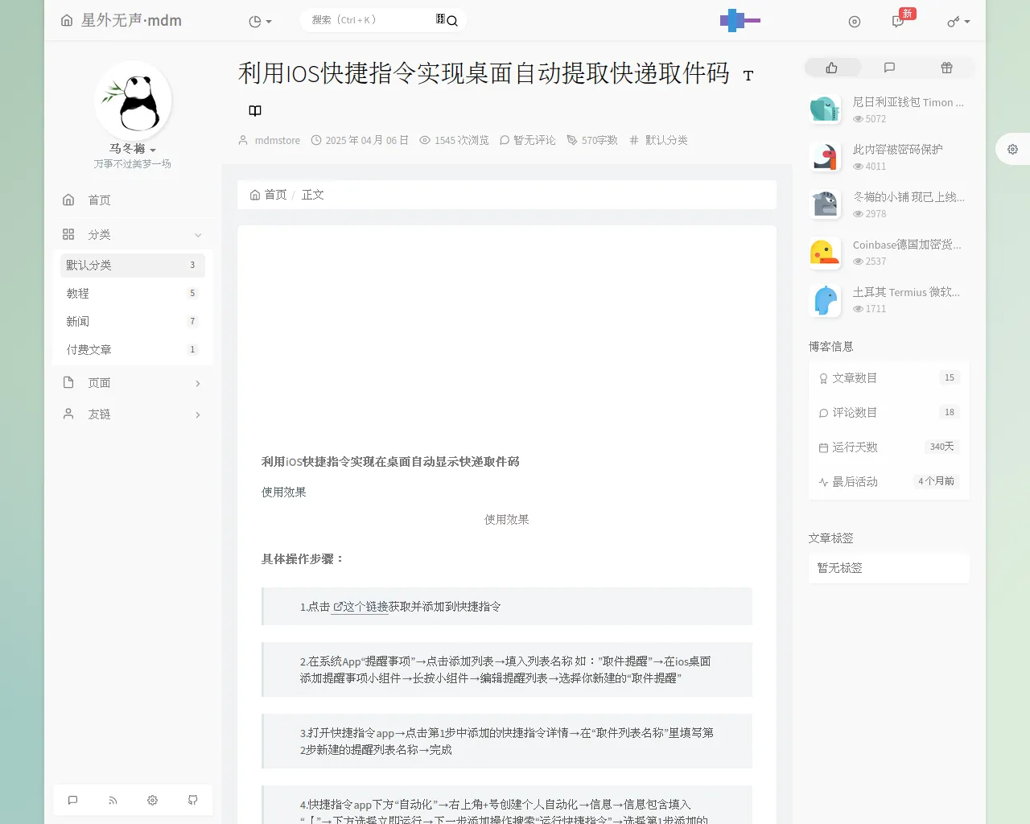The height and width of the screenshot is (824, 1030).
Task: Open article 此内容被密码保护 title
Action: [898, 150]
